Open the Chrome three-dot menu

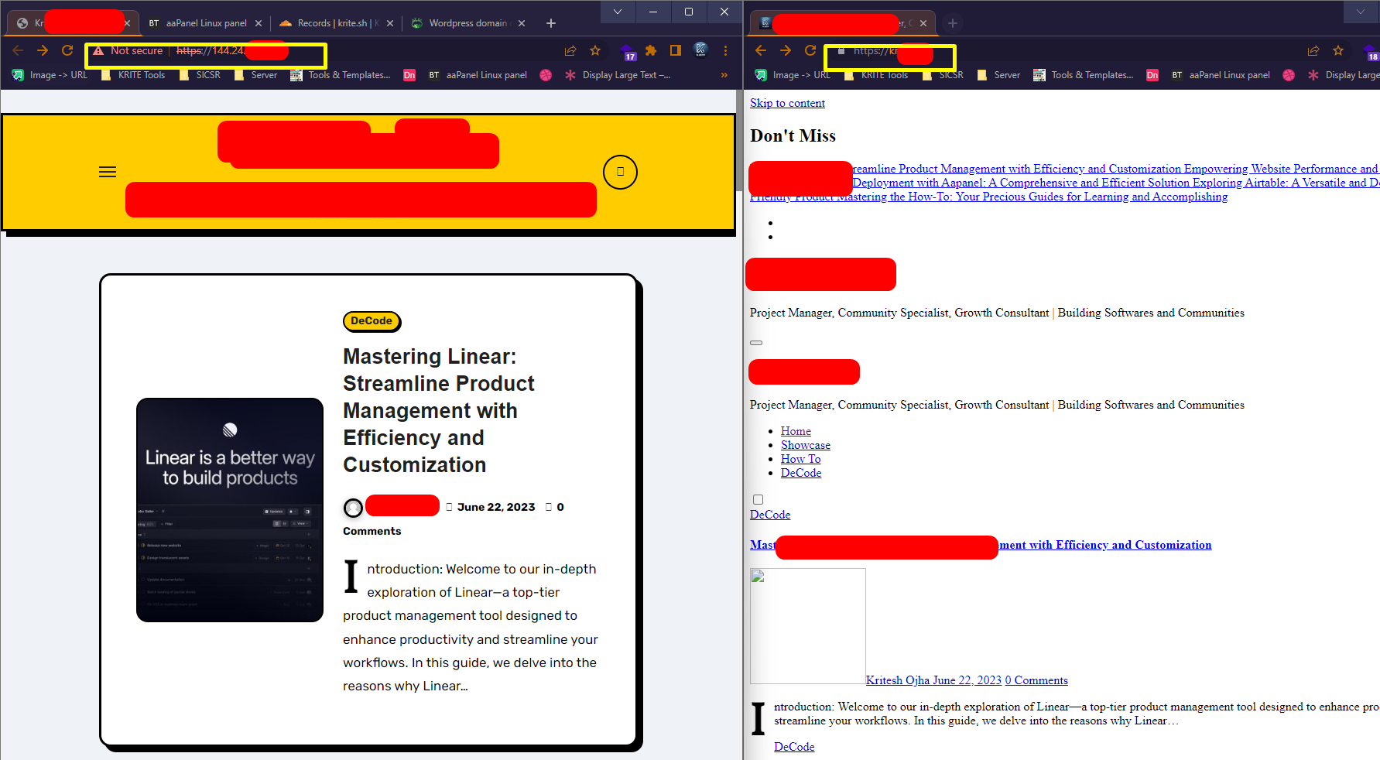tap(725, 50)
